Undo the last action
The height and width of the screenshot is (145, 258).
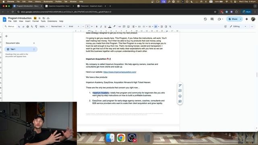point(19,27)
